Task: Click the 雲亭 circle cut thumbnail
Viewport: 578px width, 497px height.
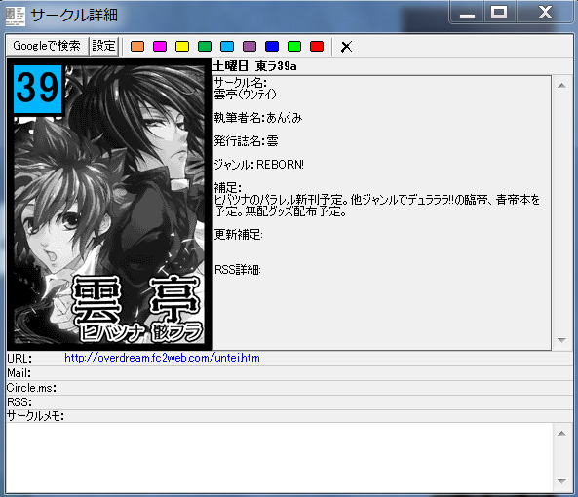Action: pos(109,205)
